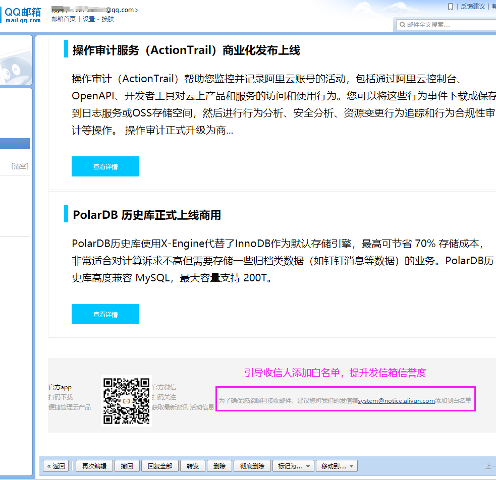Open 反馈建议 link

473,7
